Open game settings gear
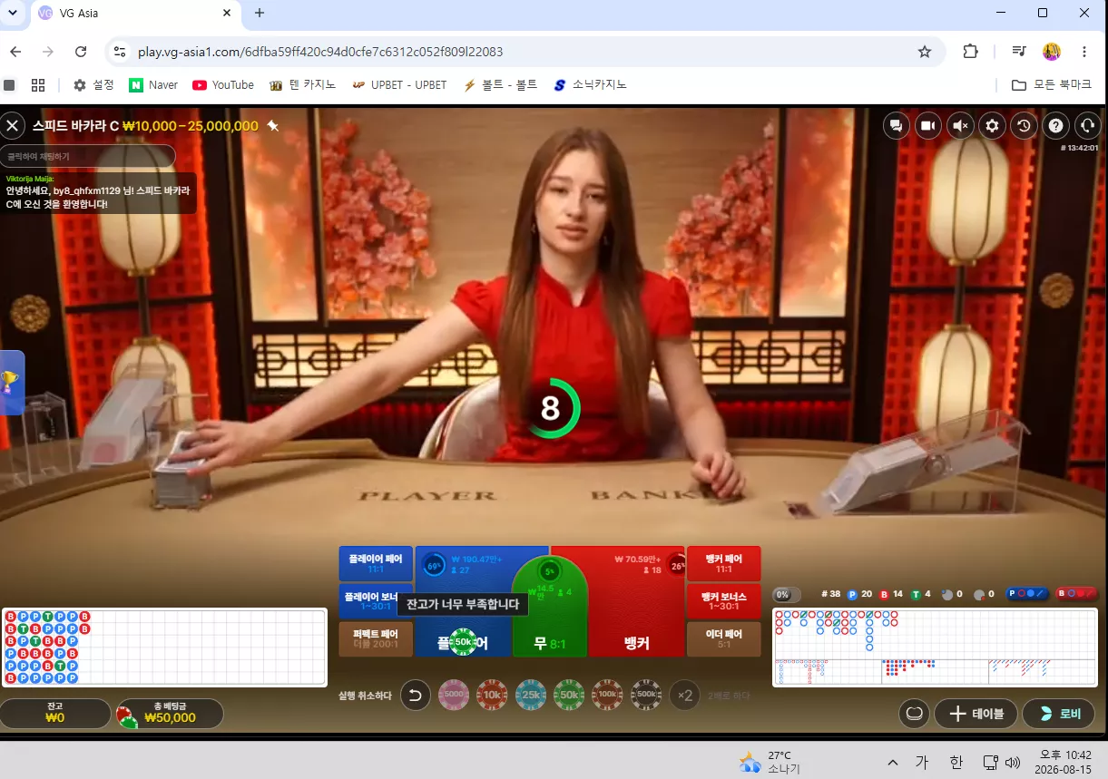 992,126
